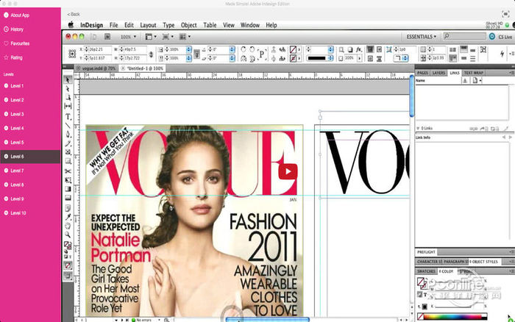Click the fill swatch in control panel
The height and width of the screenshot is (322, 515).
click(x=293, y=49)
